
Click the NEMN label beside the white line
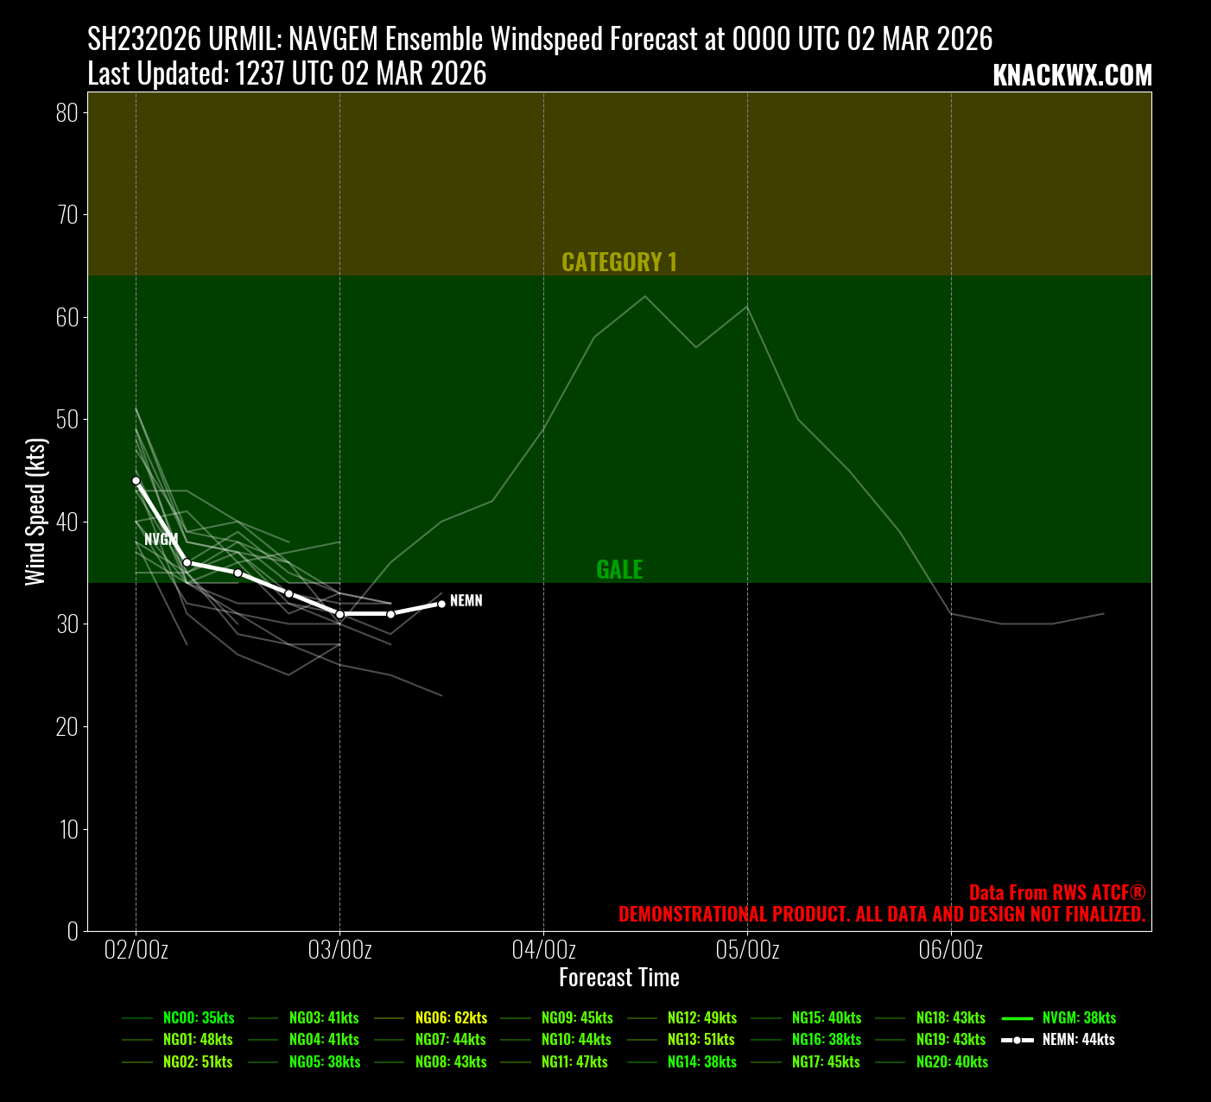tap(466, 601)
